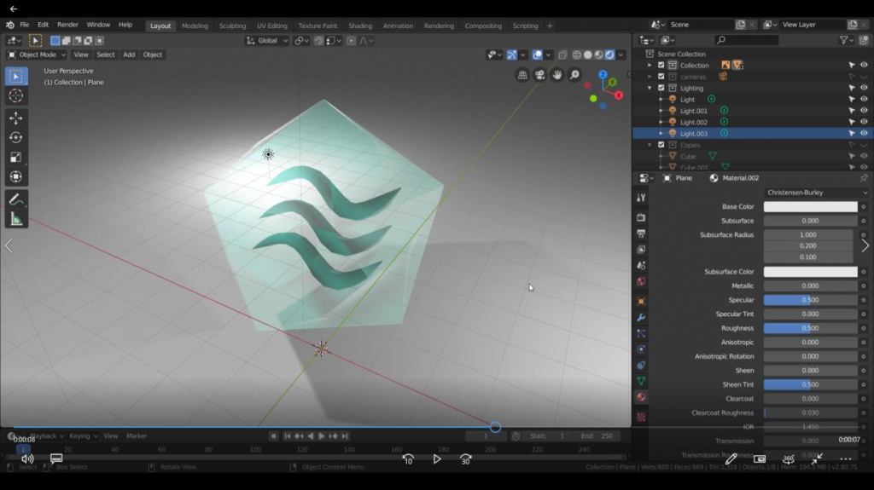Go back with the top-left arrow

tap(14, 9)
